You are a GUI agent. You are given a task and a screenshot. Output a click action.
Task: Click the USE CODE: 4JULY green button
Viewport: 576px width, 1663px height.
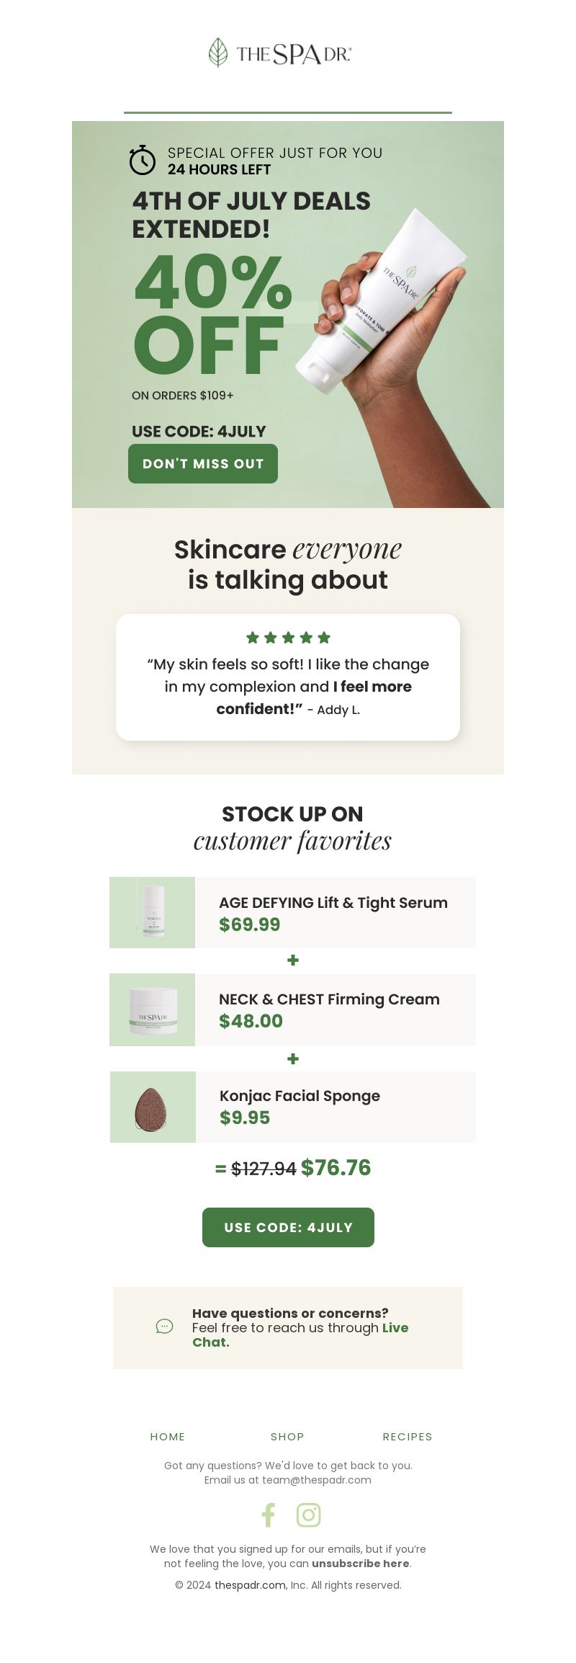pyautogui.click(x=288, y=1227)
